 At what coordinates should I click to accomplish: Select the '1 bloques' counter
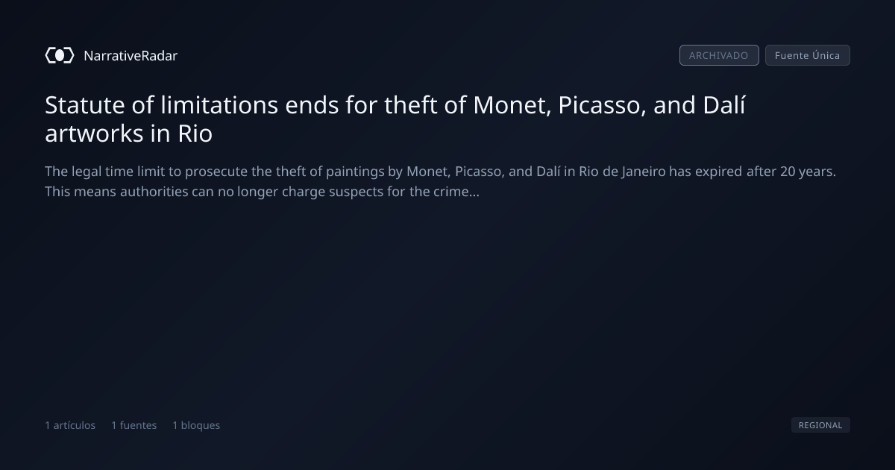[196, 425]
